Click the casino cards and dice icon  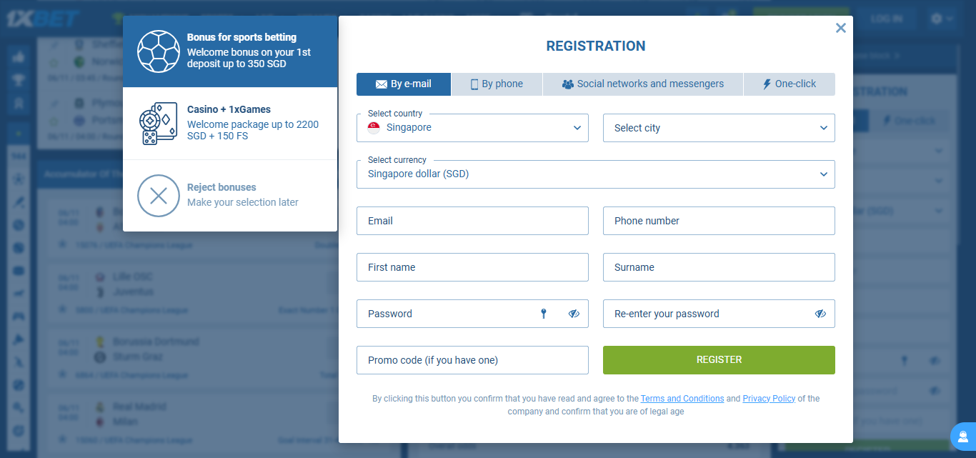(158, 124)
